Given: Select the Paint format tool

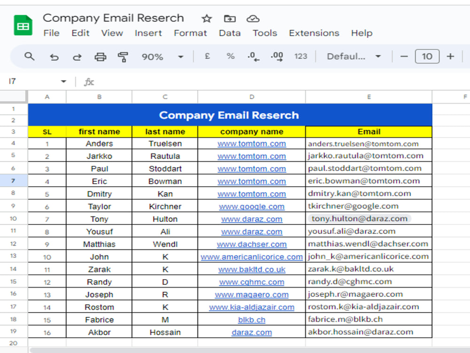Looking at the screenshot, I should (x=123, y=56).
